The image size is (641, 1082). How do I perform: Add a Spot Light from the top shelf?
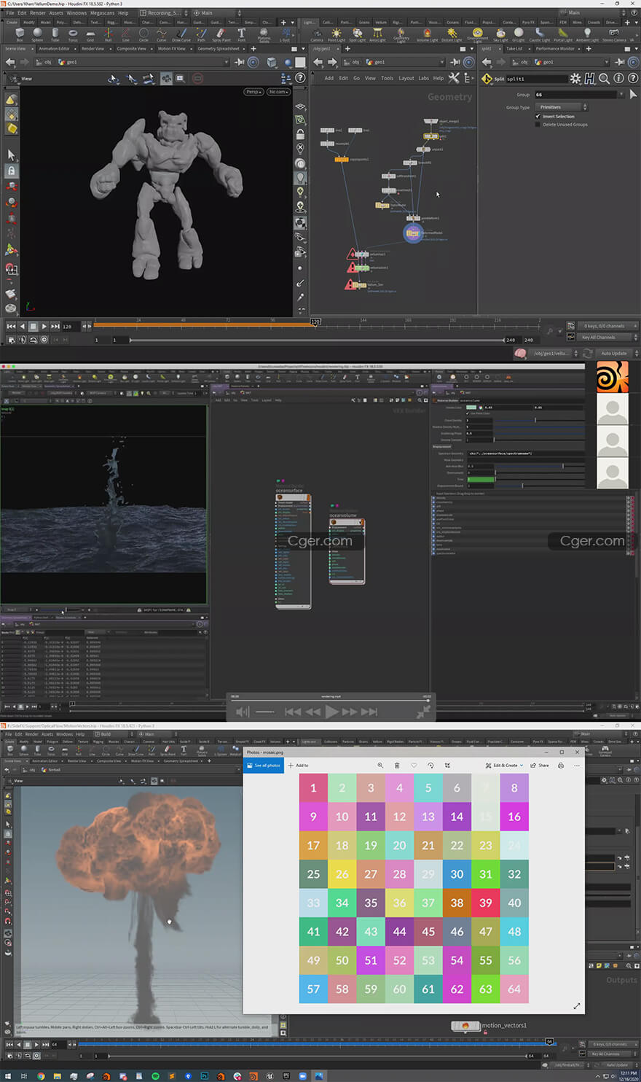358,34
